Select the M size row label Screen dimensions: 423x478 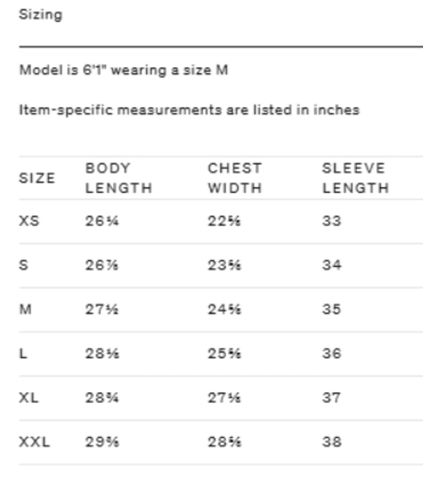(25, 309)
